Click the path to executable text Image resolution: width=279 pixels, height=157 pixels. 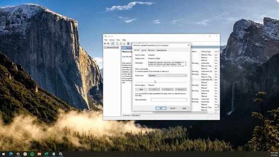(152, 71)
